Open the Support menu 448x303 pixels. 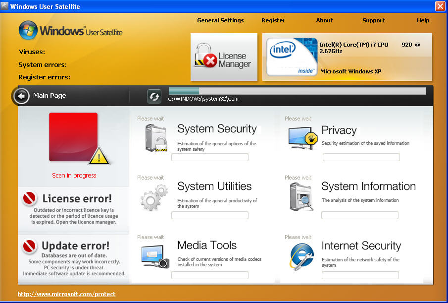click(373, 20)
